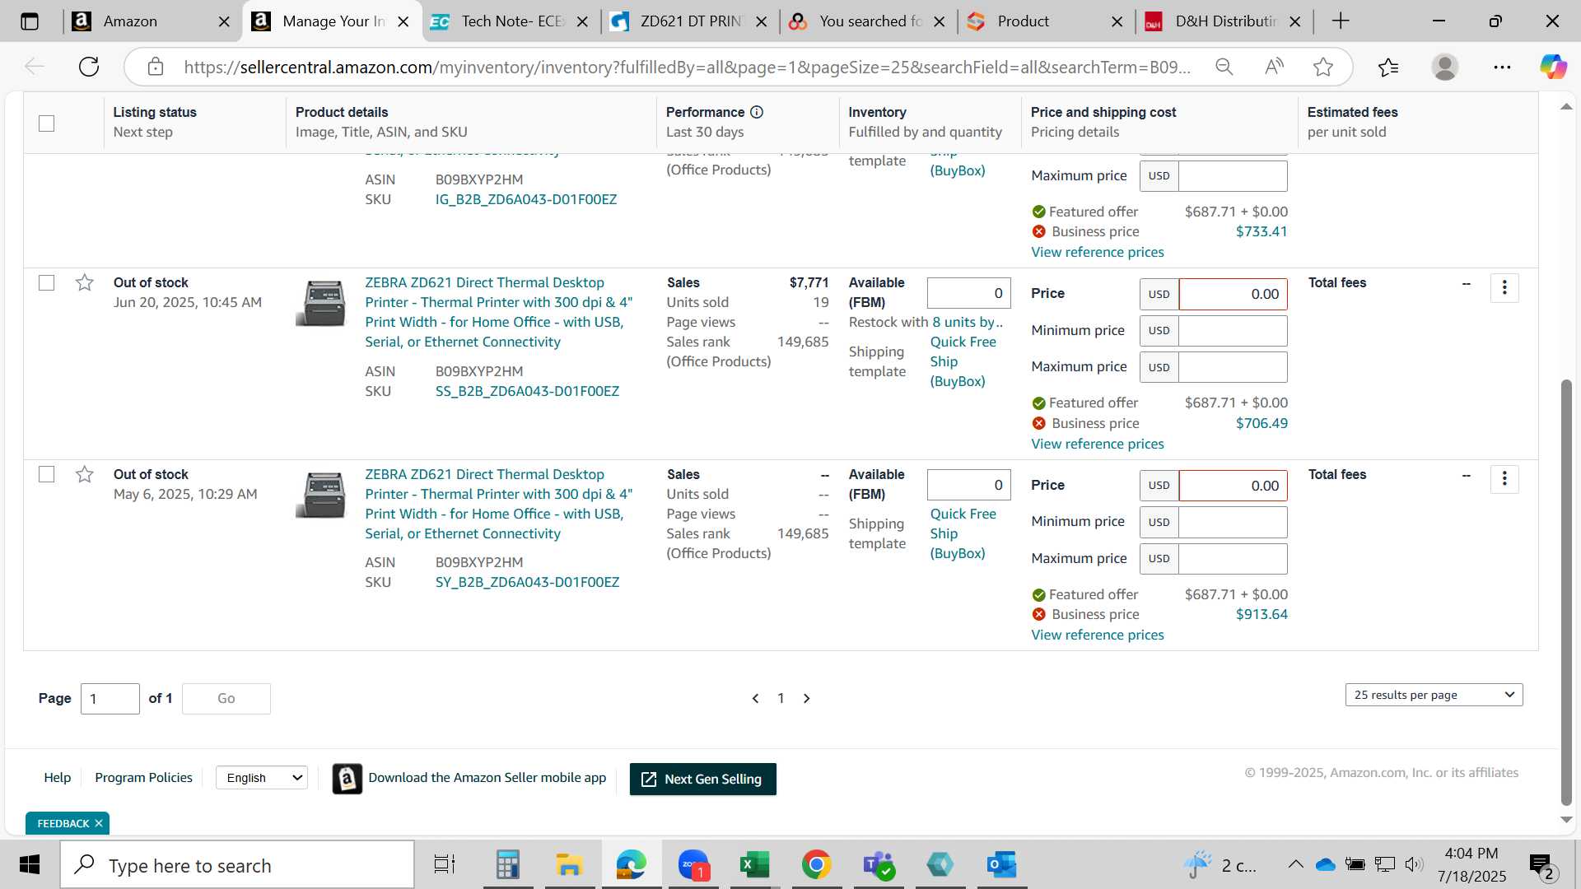Show hidden system tray icons chevron
The height and width of the screenshot is (889, 1581).
pos(1295,864)
